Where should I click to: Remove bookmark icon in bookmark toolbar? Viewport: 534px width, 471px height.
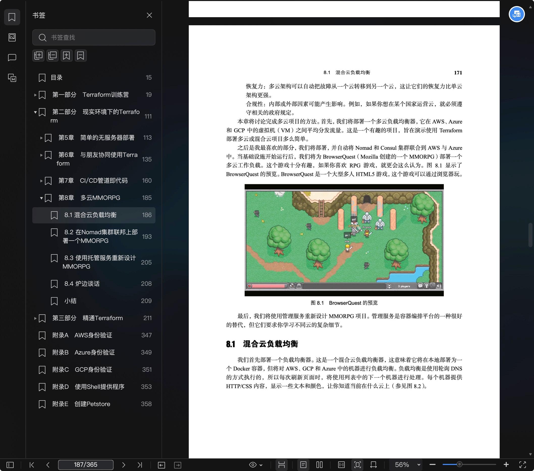(x=81, y=55)
